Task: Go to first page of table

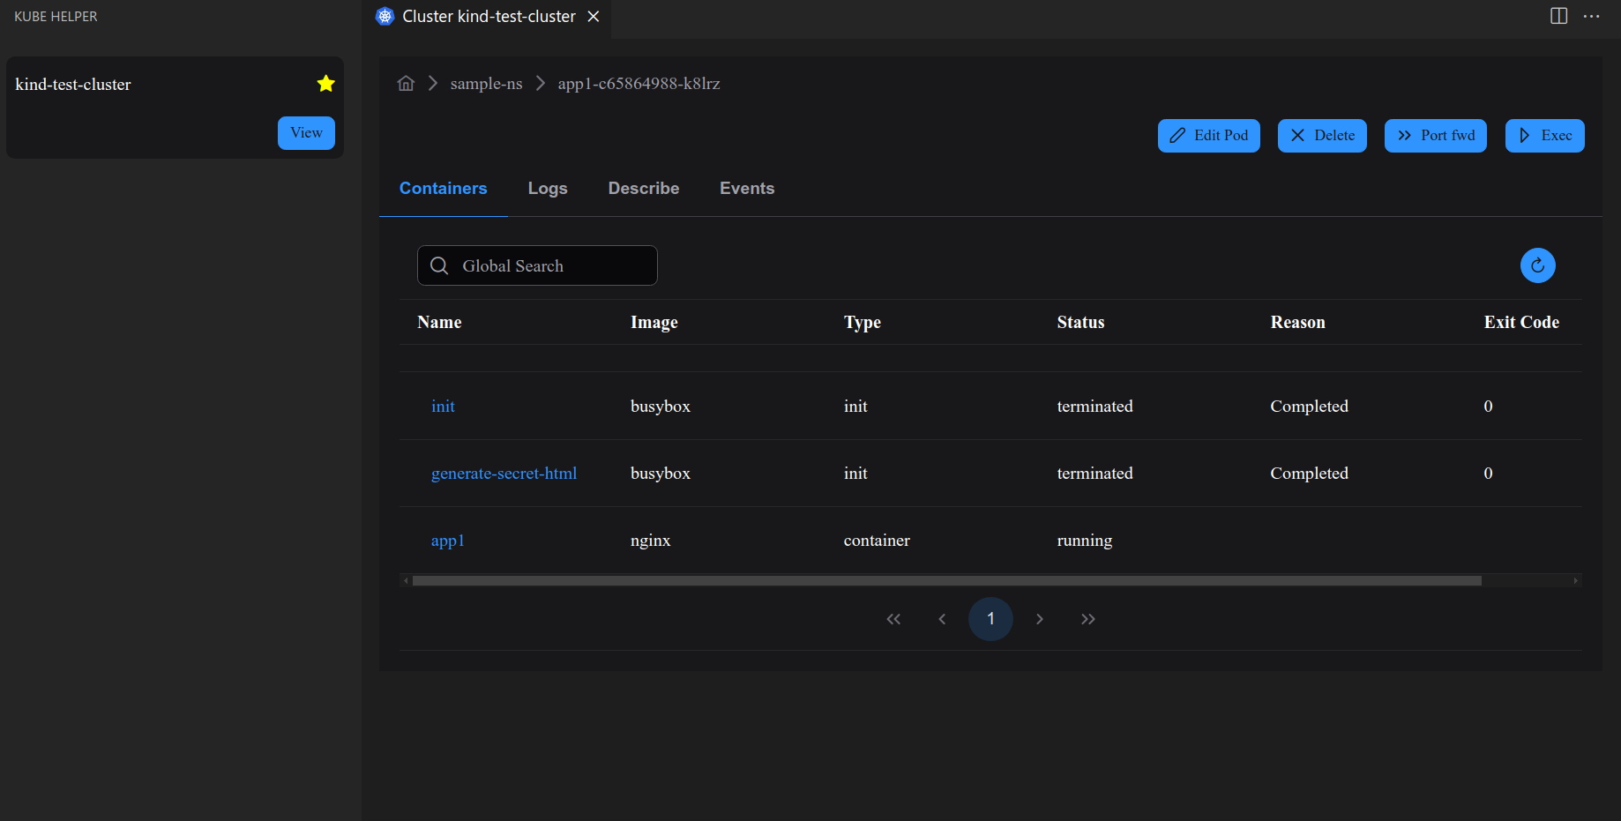Action: (x=893, y=619)
